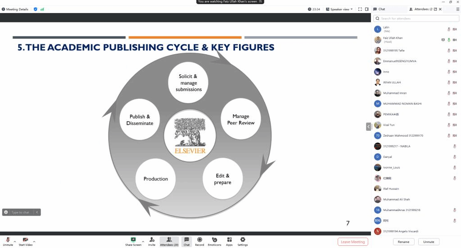Click the security shield icon near Meeting Details
The height and width of the screenshot is (248, 461).
(x=36, y=9)
